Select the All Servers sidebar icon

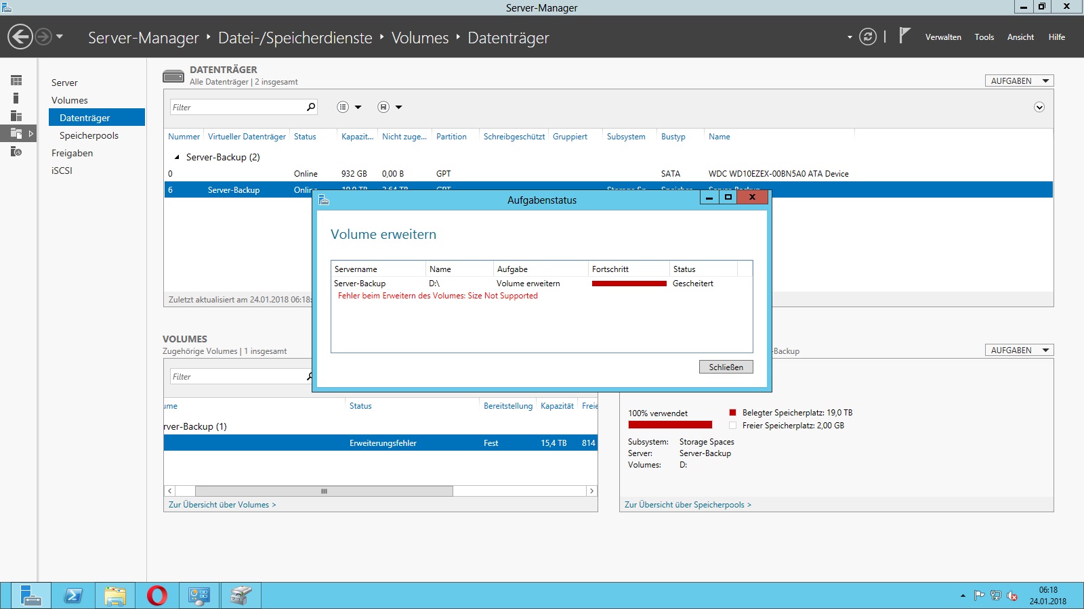pyautogui.click(x=16, y=116)
